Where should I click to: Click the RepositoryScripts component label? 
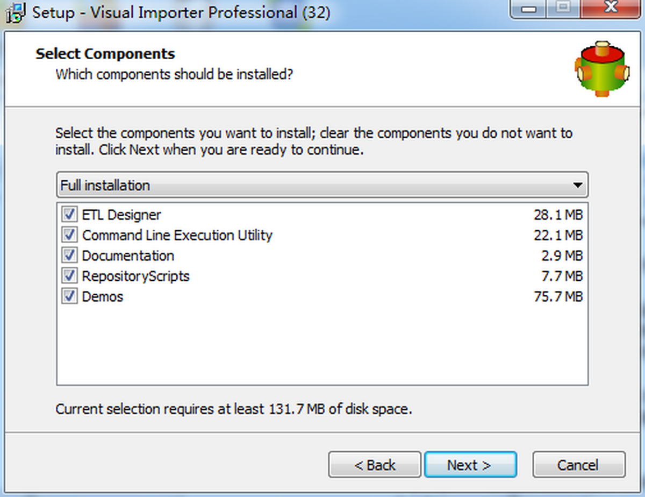click(x=136, y=276)
